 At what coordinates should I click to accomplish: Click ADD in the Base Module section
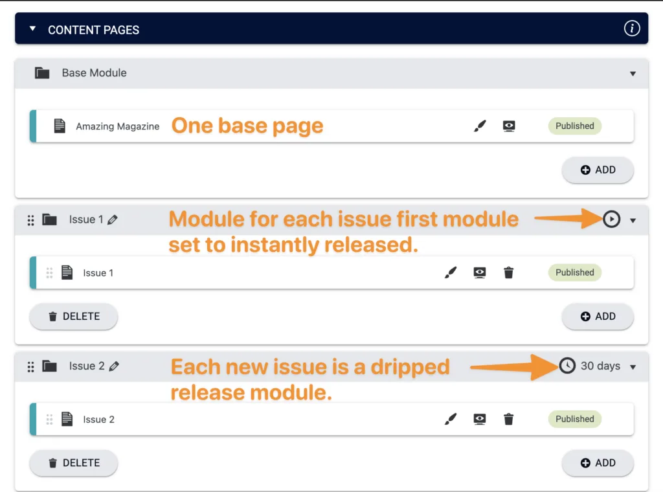(597, 170)
